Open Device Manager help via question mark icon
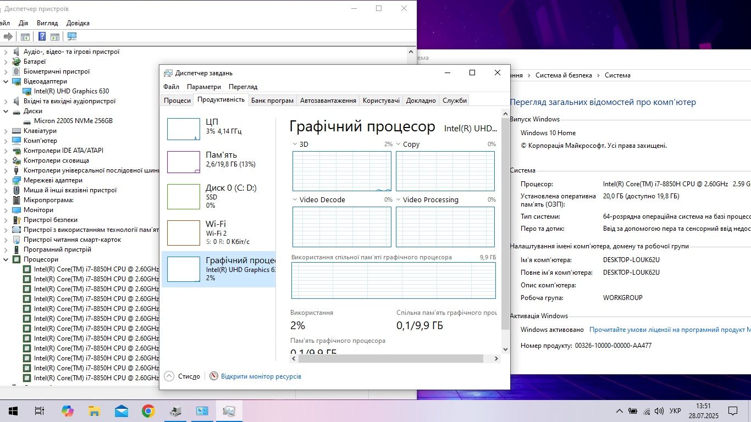Screen dimensions: 751x422 (x=42, y=37)
